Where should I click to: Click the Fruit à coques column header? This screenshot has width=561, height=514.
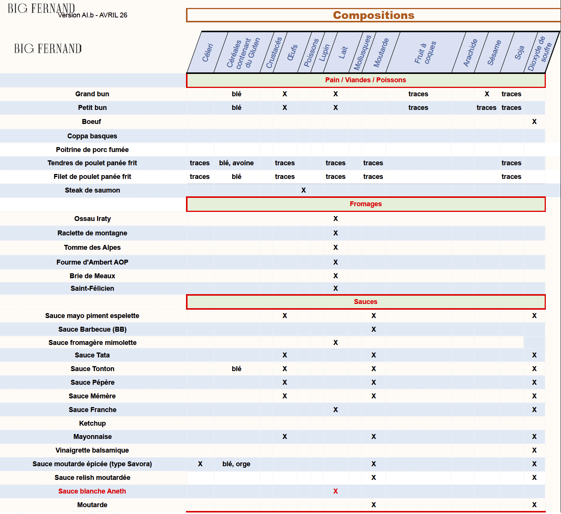pos(425,53)
